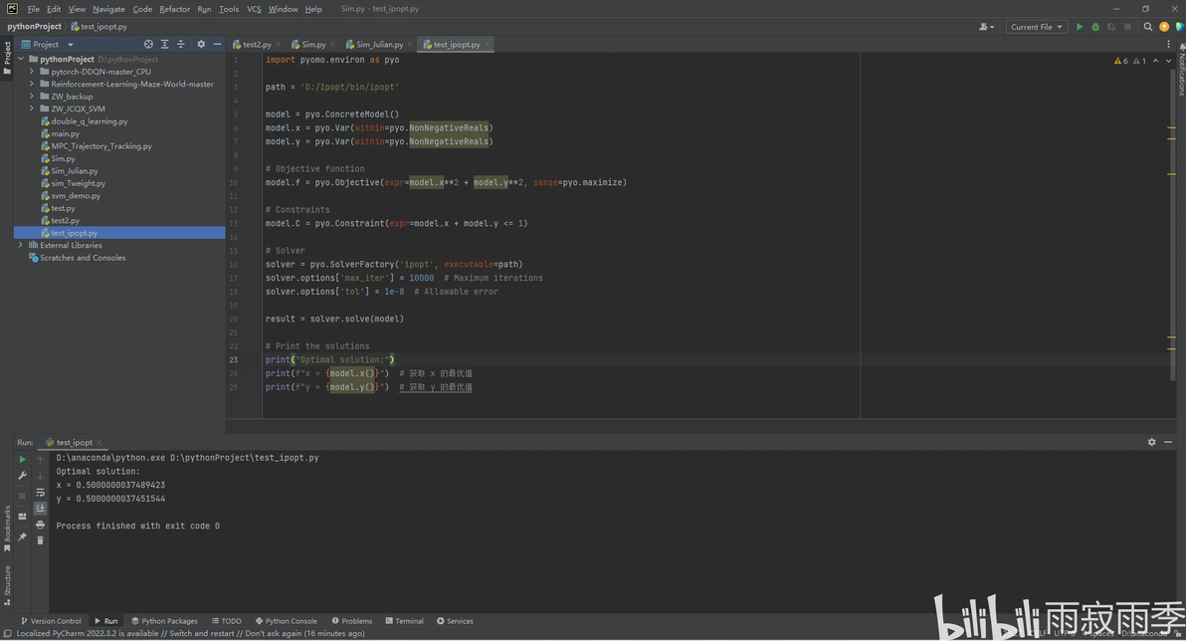Image resolution: width=1186 pixels, height=641 pixels.
Task: Start debugging with the bug icon
Action: (1095, 27)
